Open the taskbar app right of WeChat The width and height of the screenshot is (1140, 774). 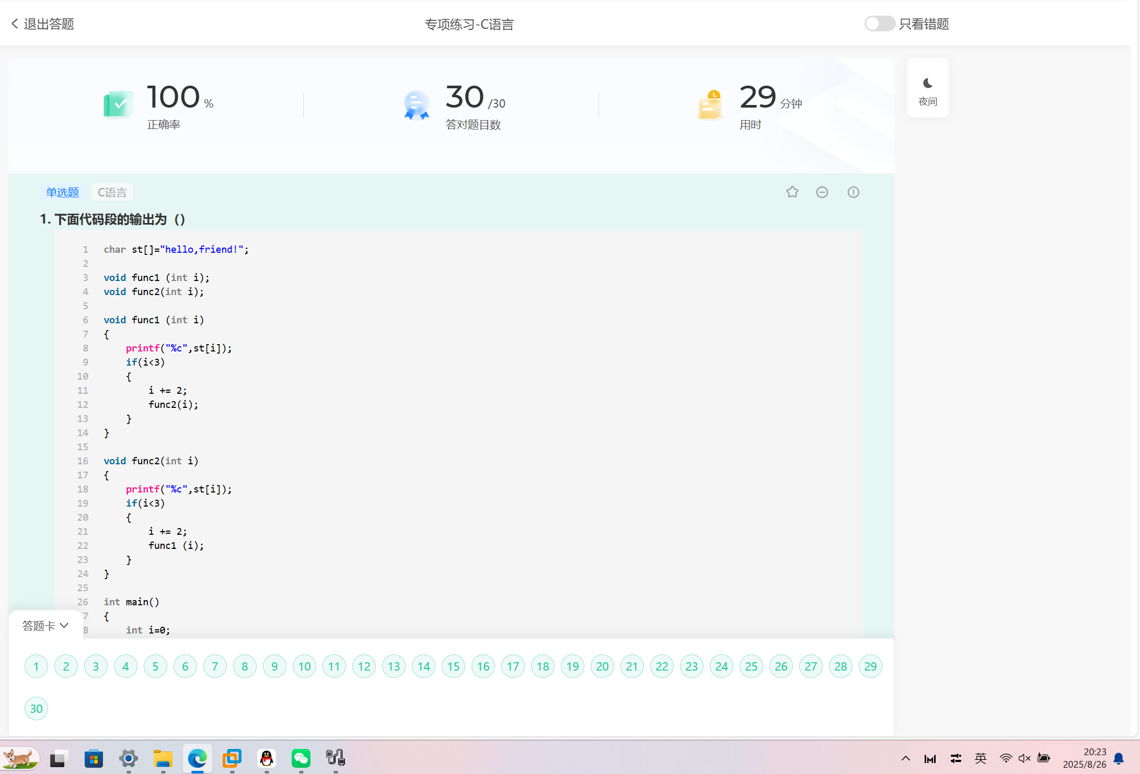tap(336, 758)
